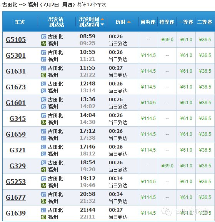This screenshot has height=222, width=215.
Task: Click 当日到达 text in G1659 row
Action: pyautogui.click(x=118, y=138)
